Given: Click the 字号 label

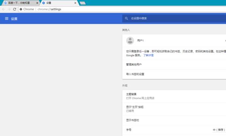Looking at the screenshot, I should pos(129,130).
